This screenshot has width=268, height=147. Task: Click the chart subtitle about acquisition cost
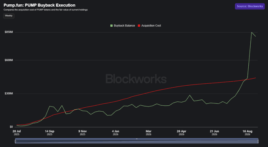click(46, 10)
